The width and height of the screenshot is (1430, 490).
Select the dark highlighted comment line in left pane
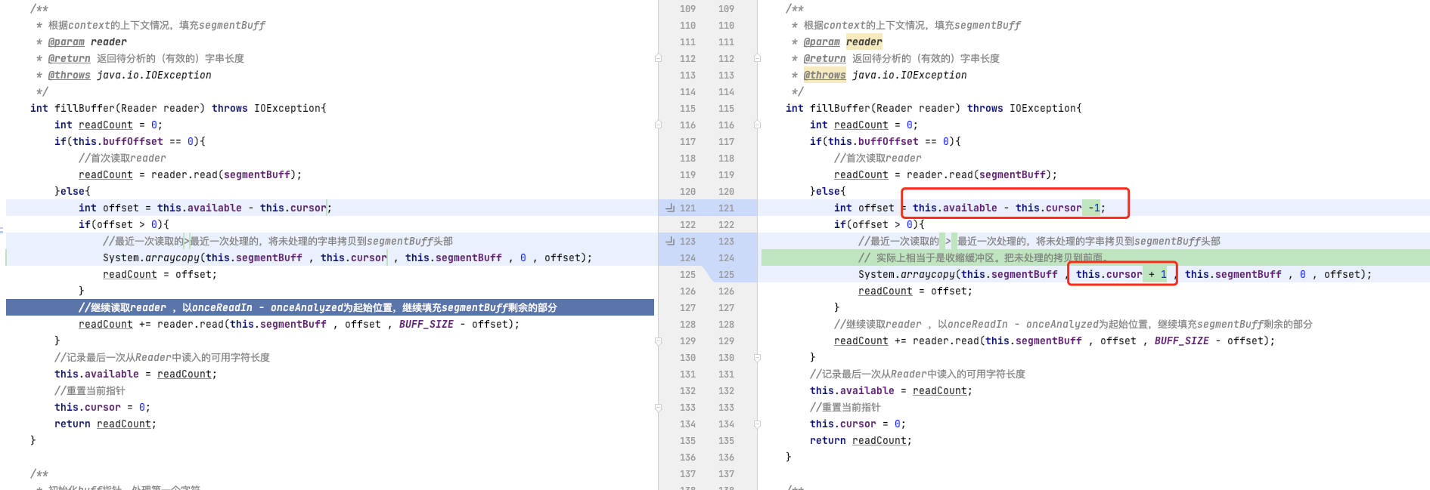[x=330, y=307]
